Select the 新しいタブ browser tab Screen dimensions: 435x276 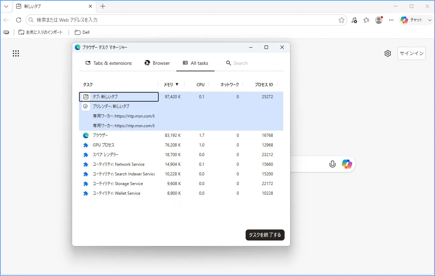[55, 6]
